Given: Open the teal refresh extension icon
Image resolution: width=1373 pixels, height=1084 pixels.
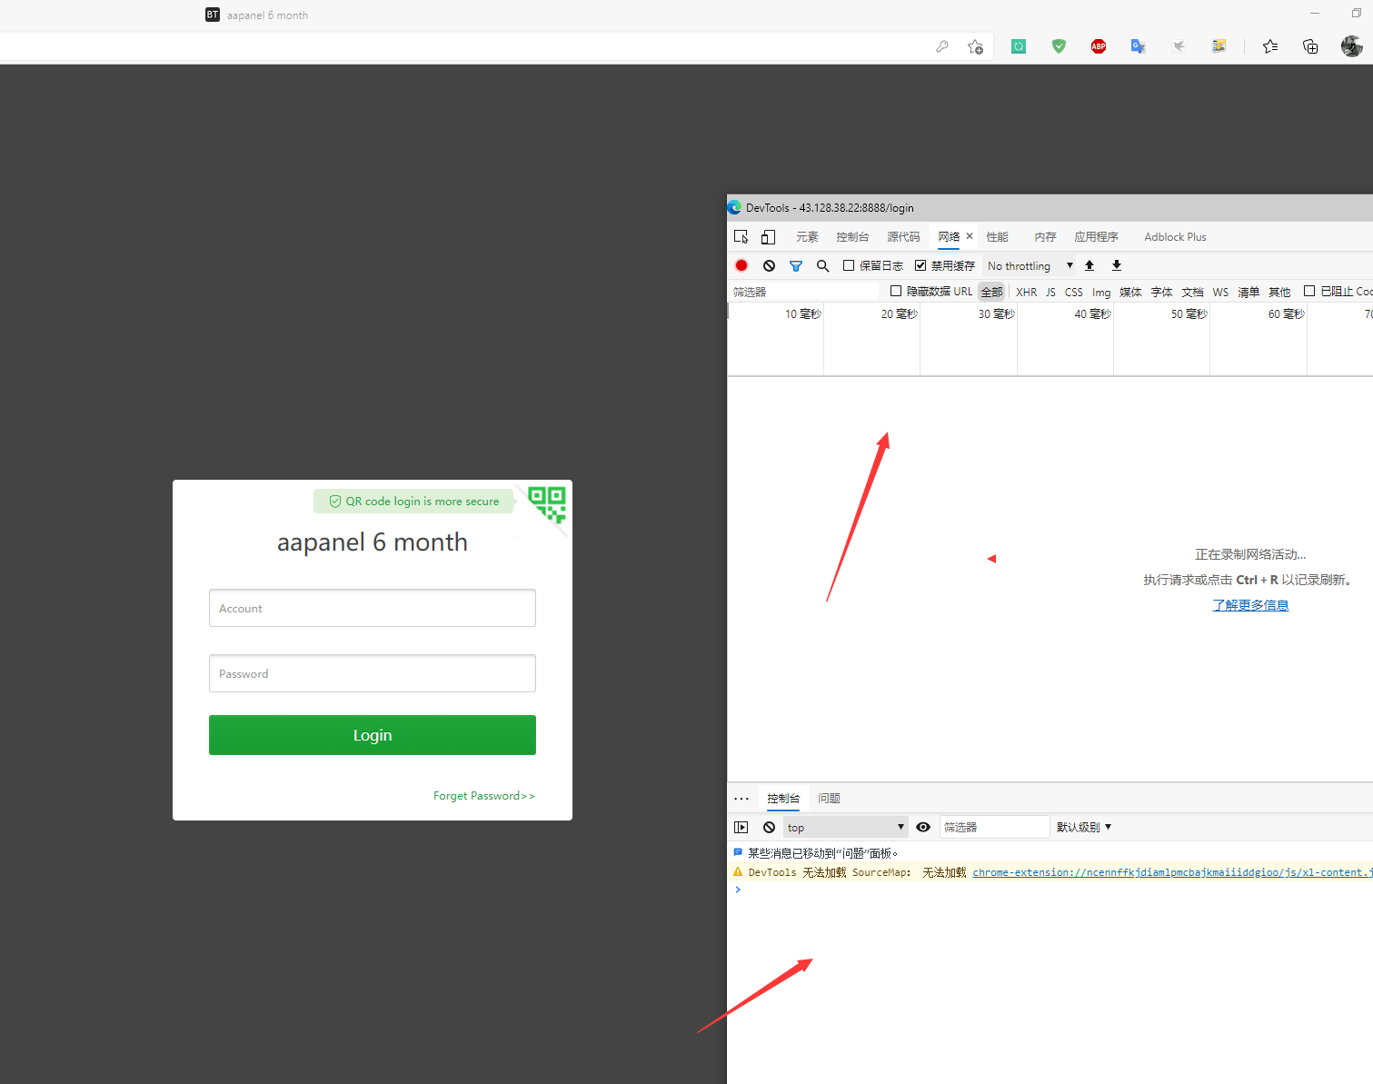Looking at the screenshot, I should point(1019,46).
